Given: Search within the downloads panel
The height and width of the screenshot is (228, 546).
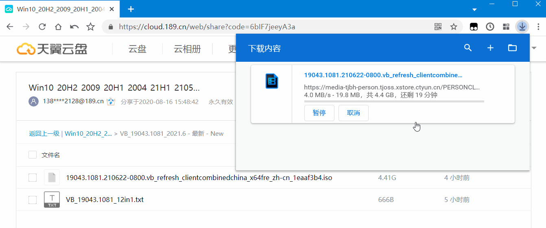Looking at the screenshot, I should (x=468, y=48).
